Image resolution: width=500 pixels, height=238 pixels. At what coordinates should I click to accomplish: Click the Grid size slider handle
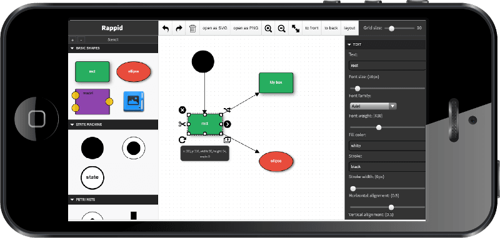[392, 28]
